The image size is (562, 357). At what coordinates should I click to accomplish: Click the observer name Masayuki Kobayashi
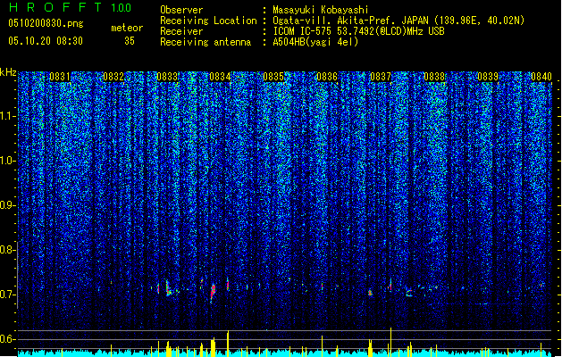tap(321, 10)
